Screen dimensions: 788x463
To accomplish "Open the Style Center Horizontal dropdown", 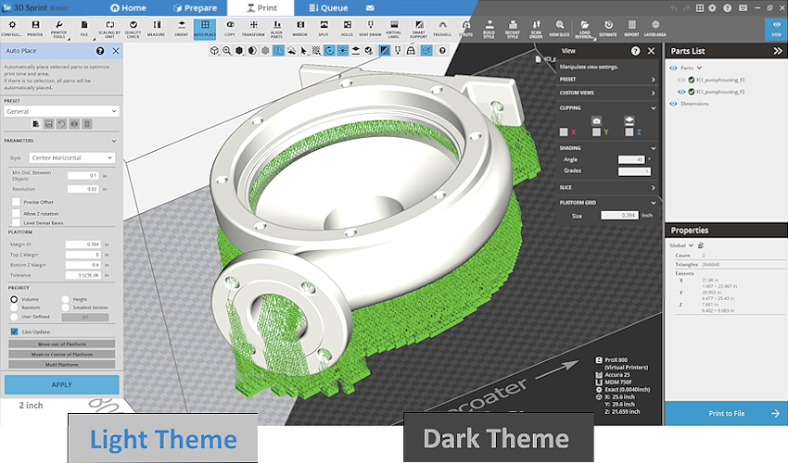I will pos(71,158).
